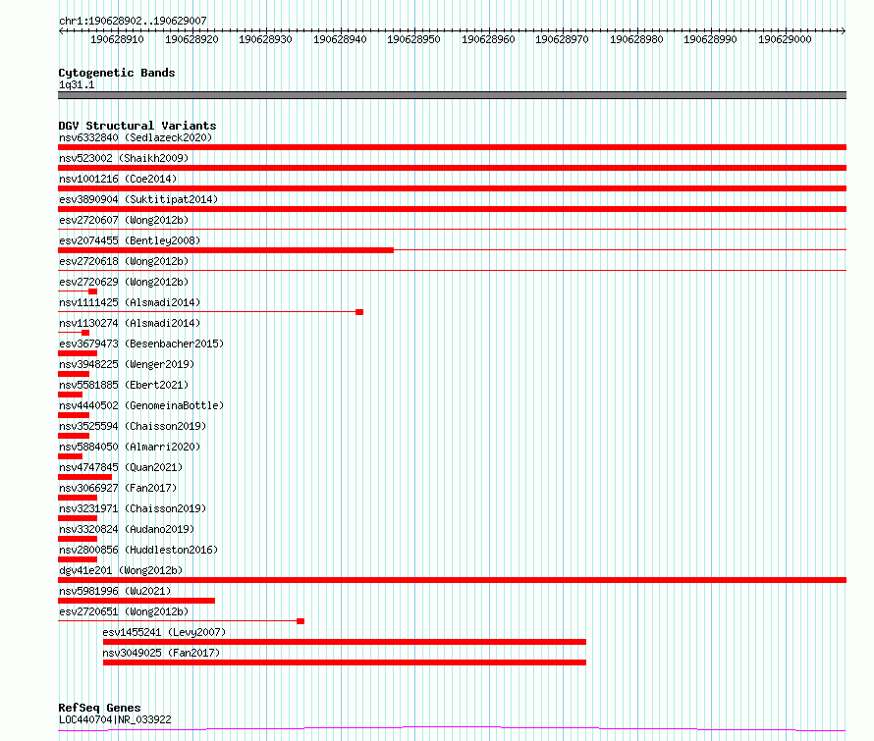This screenshot has height=741, width=874.
Task: Click the small red block ending nsv1111425
Action: 359,312
